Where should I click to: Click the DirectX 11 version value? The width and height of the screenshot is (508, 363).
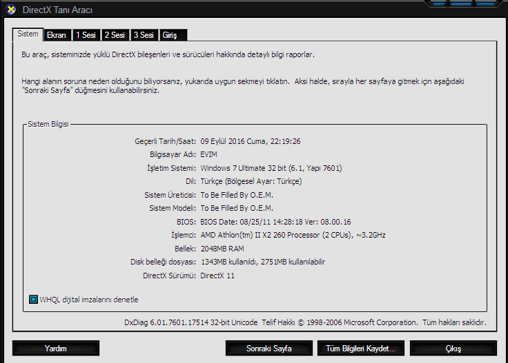217,276
